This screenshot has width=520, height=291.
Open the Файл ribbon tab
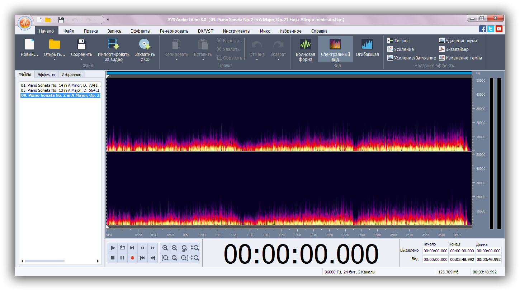69,31
